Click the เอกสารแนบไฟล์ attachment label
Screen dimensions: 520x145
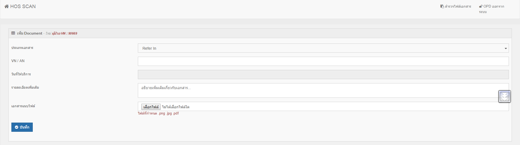point(23,106)
